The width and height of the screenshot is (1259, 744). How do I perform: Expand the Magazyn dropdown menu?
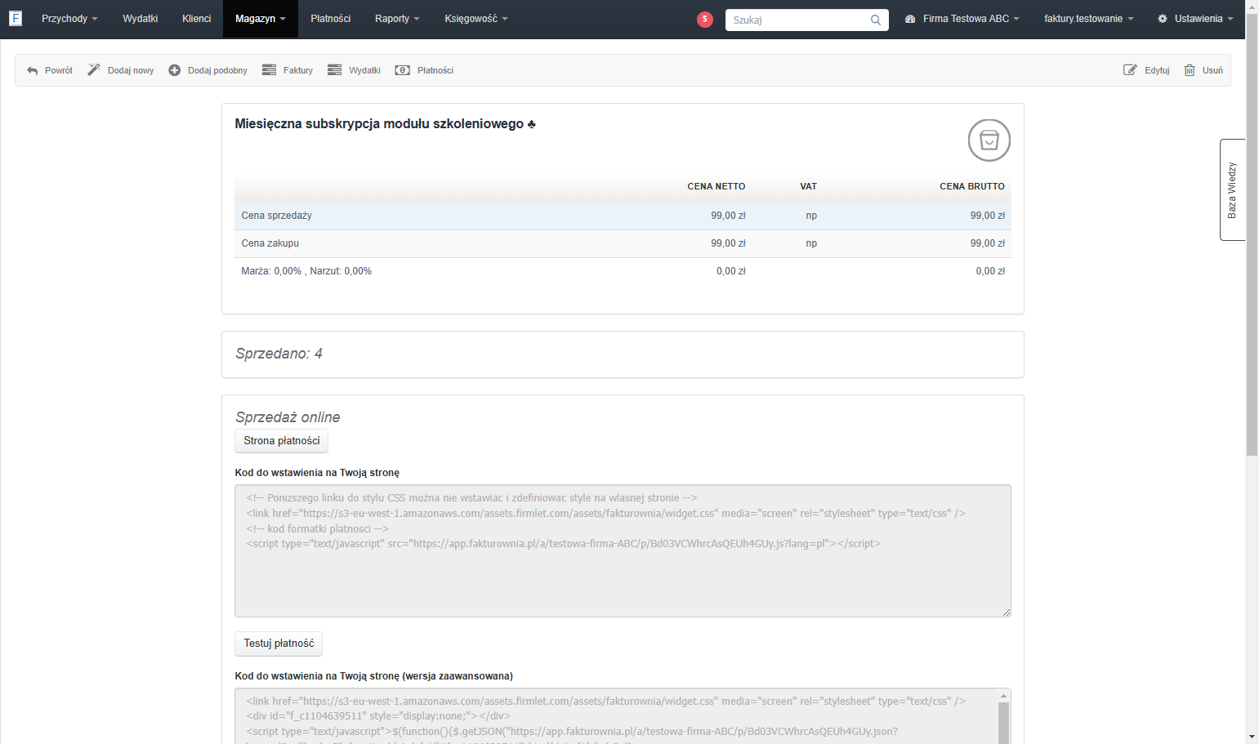[261, 19]
